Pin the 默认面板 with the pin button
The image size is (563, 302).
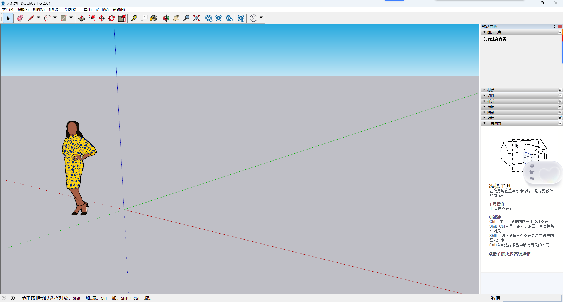tap(554, 26)
